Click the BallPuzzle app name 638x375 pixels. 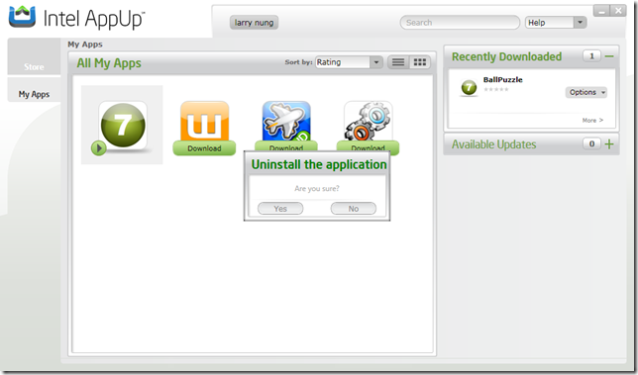coord(503,79)
